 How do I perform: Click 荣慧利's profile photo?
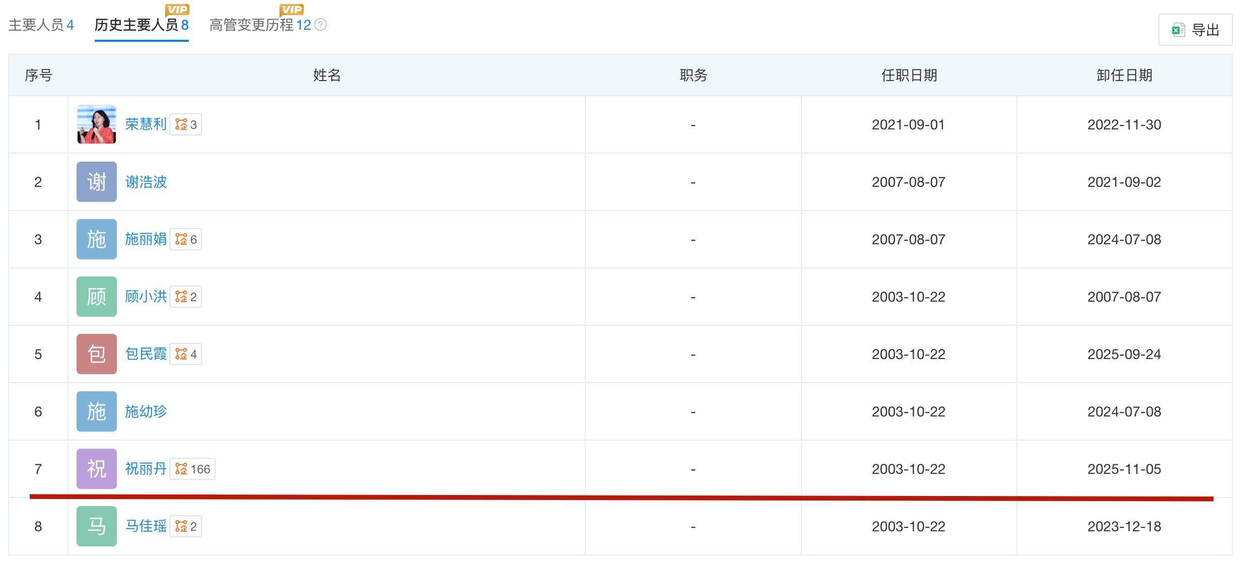click(97, 124)
